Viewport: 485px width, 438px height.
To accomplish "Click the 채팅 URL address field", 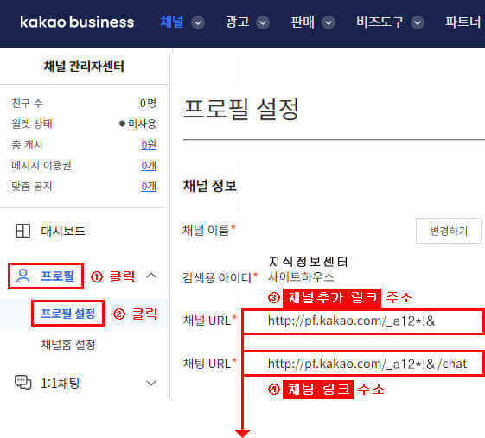I will click(x=363, y=364).
